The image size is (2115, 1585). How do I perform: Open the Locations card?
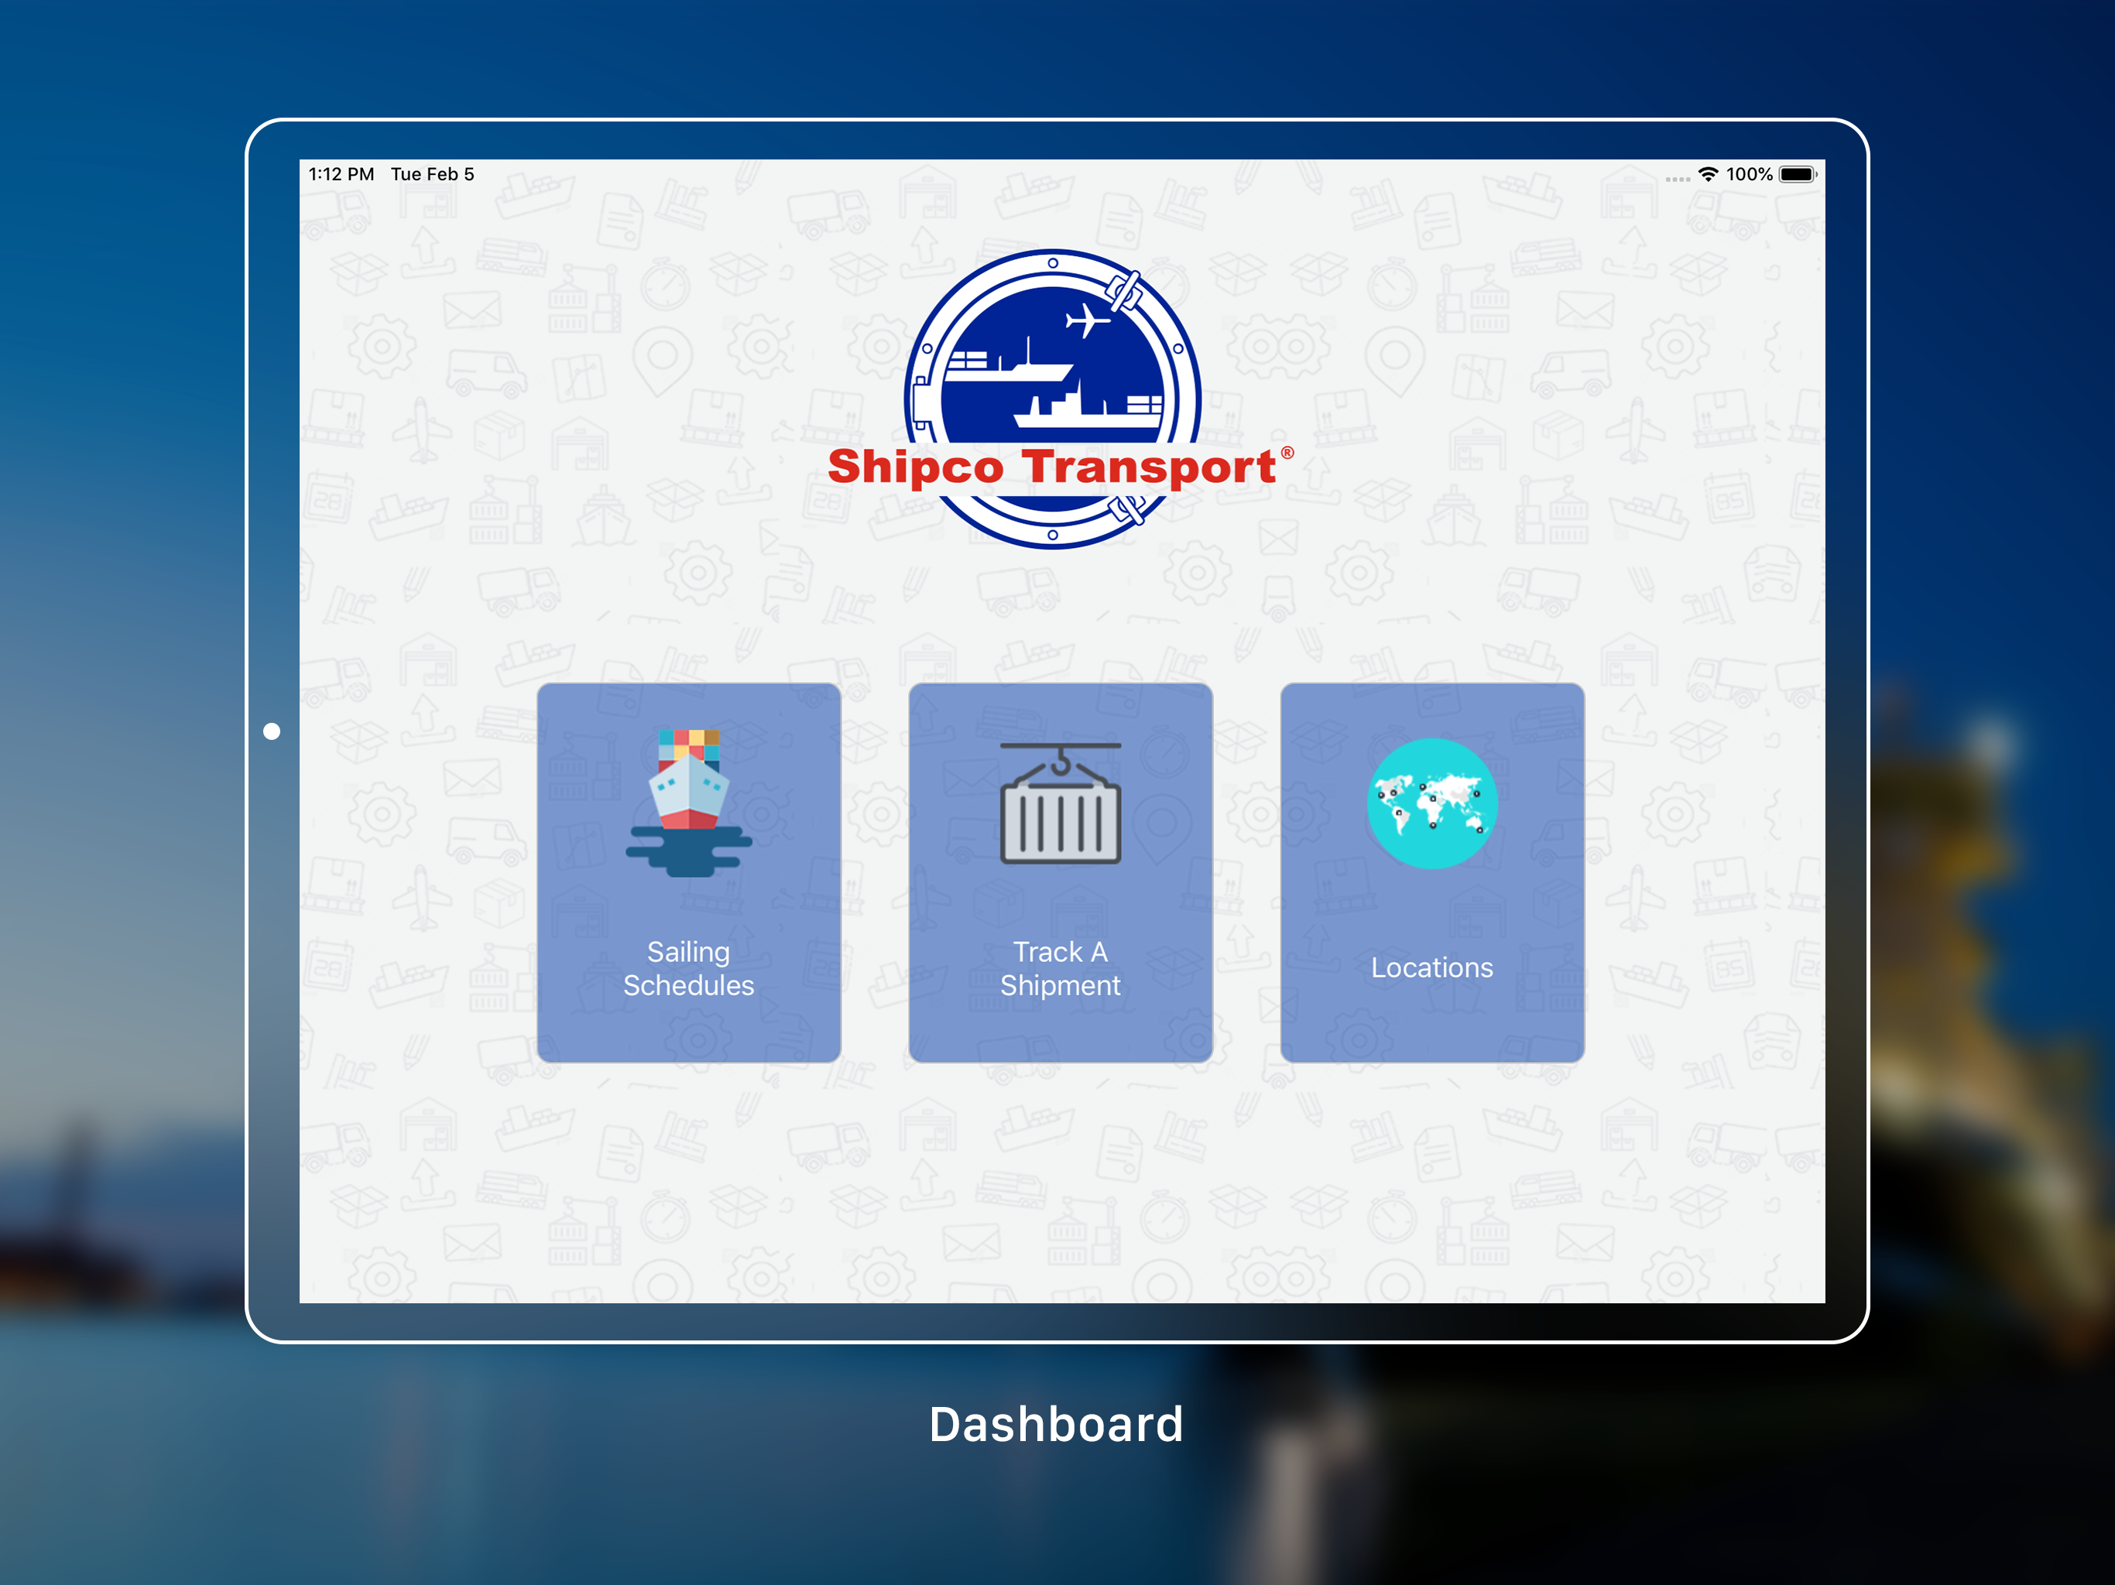click(1432, 872)
